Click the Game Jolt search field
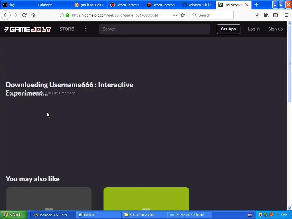292x219 pixels. 154,29
